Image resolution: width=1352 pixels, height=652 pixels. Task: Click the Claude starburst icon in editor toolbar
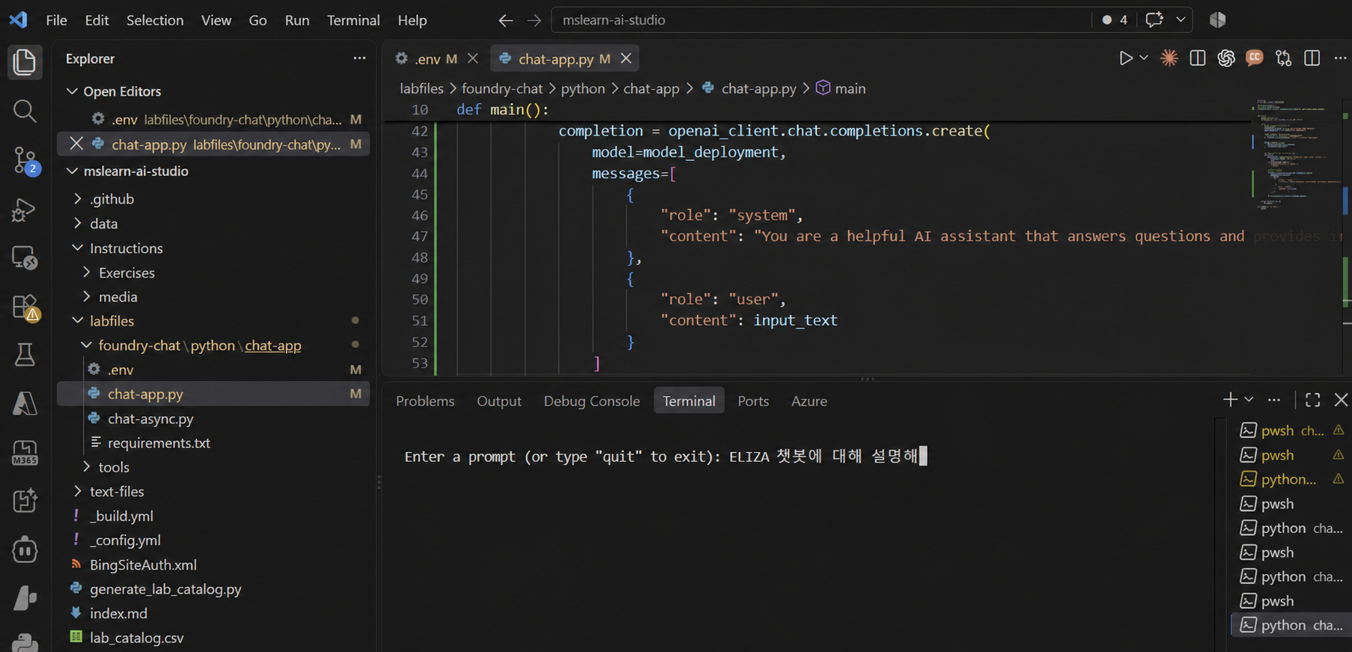tap(1169, 58)
